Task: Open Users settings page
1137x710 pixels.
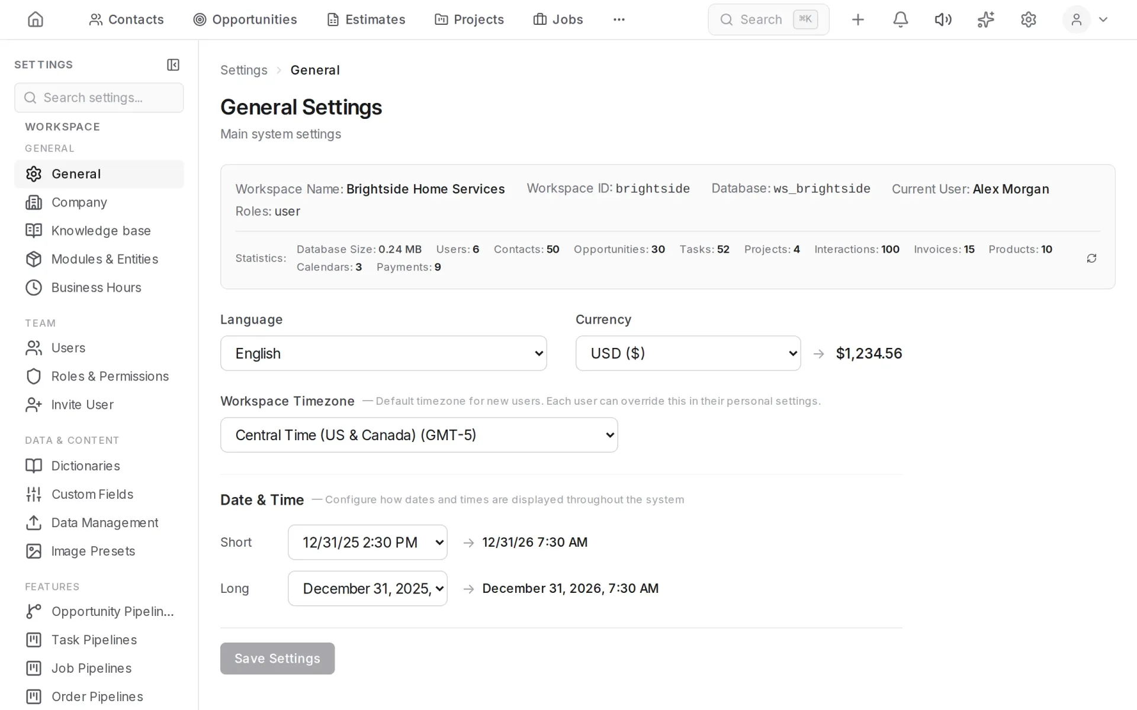Action: click(99, 348)
